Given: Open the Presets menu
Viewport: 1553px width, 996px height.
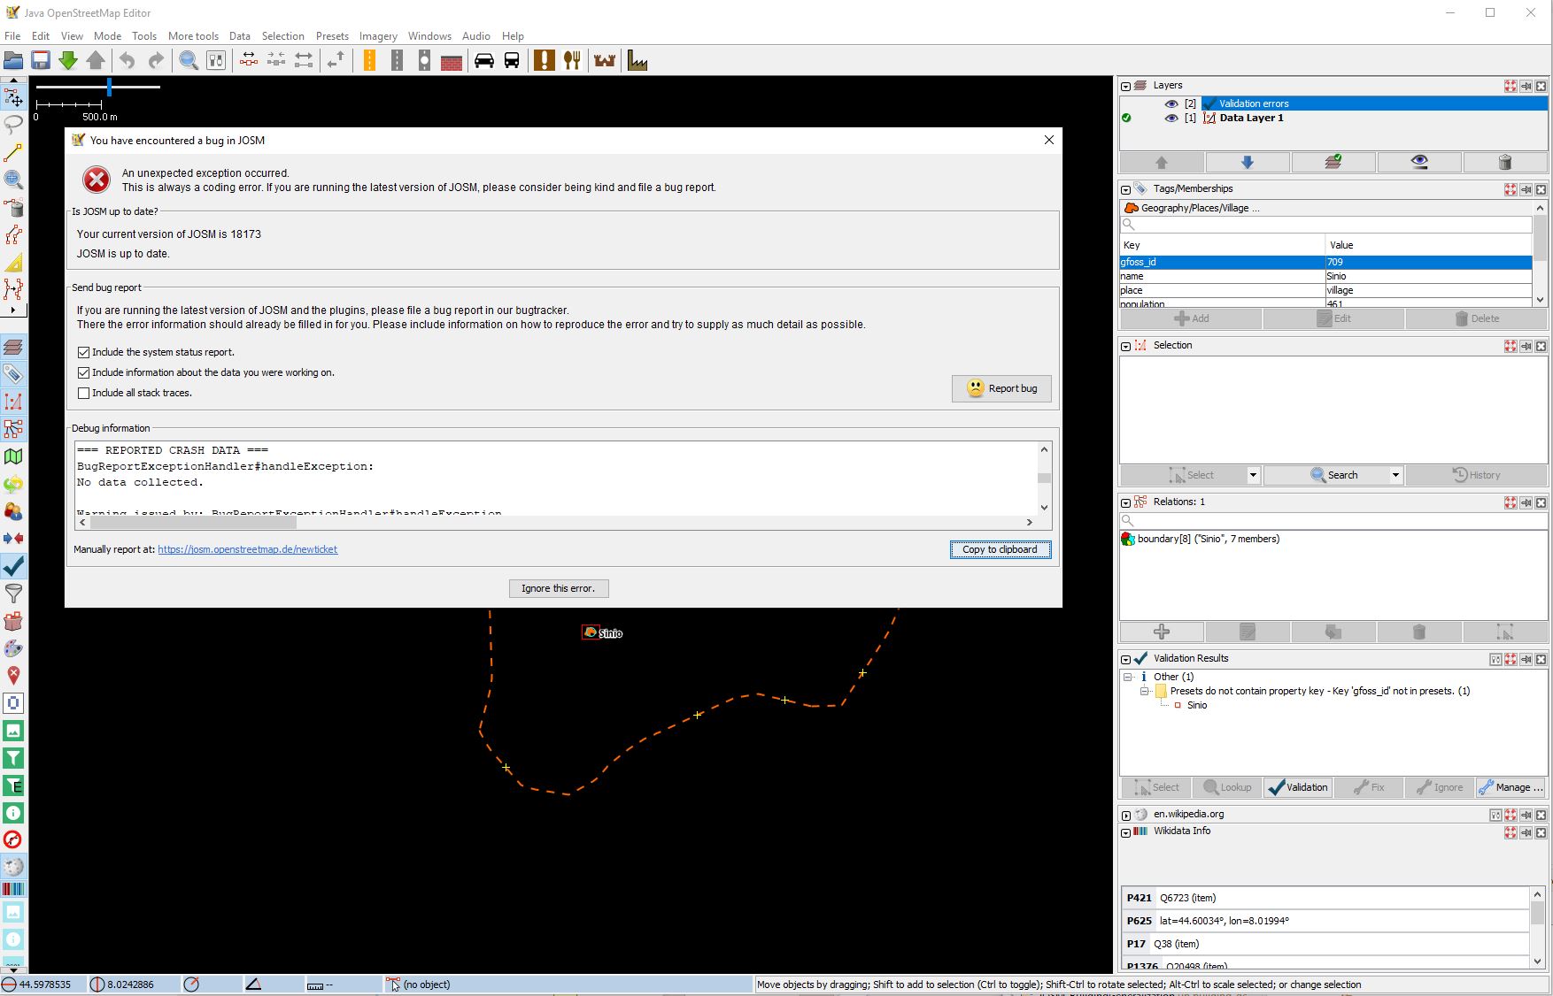Looking at the screenshot, I should tap(332, 36).
